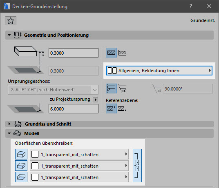Collapse the Geometrie und Positionierung panel
The width and height of the screenshot is (219, 188).
point(9,35)
